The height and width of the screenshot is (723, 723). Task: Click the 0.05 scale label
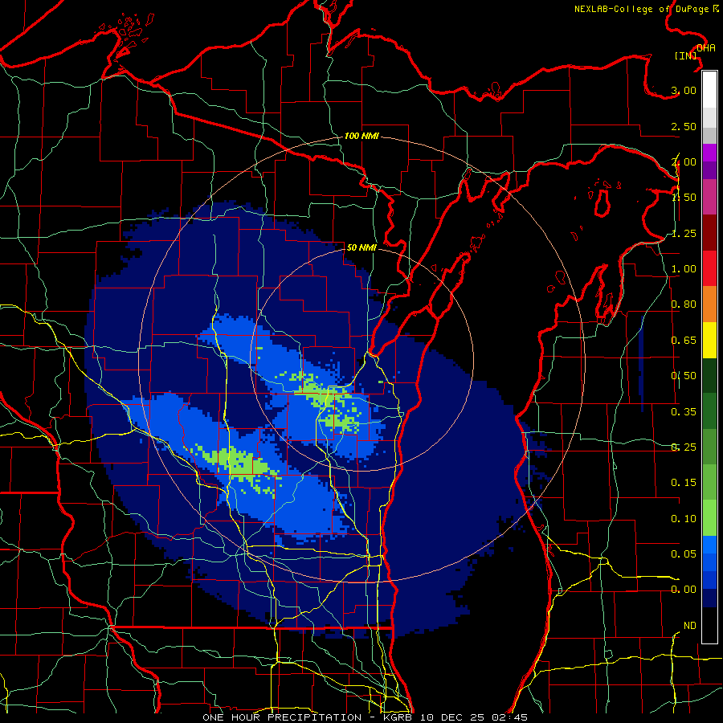point(684,553)
